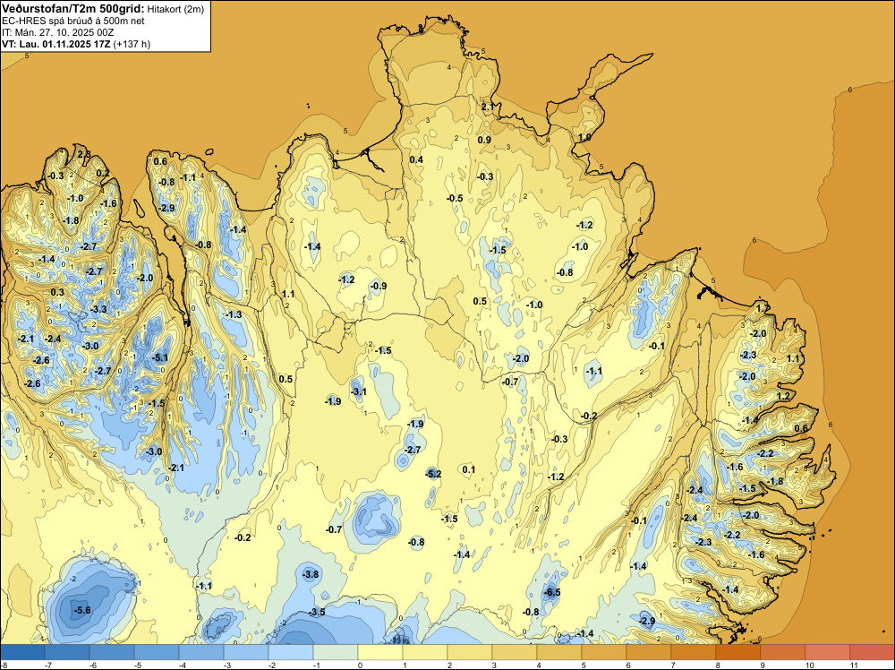Click the pale yellow legend swatch from 0 to 1
895x670 pixels.
(380, 652)
